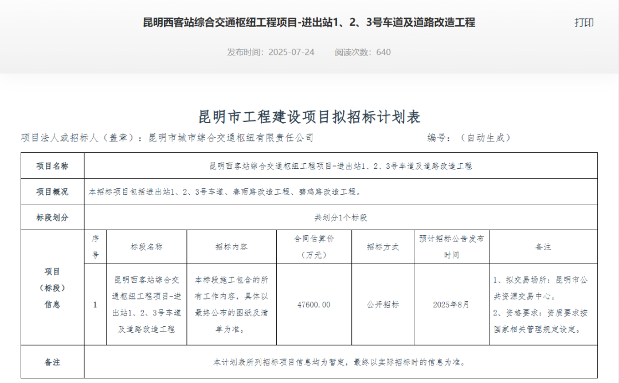
Task: Select the 预计招标公告发布时间 header
Action: [x=450, y=246]
